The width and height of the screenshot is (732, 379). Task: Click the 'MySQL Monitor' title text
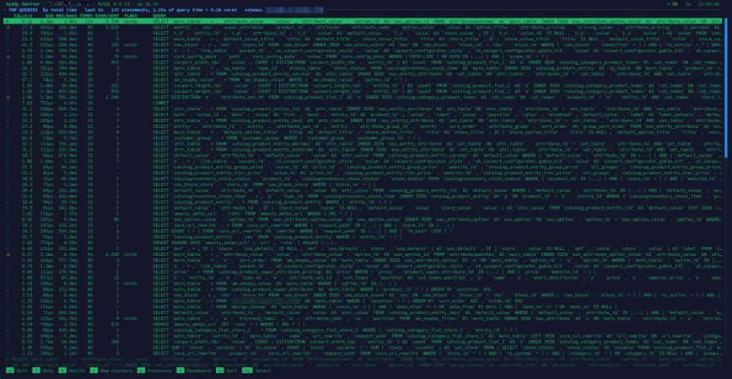pos(23,4)
